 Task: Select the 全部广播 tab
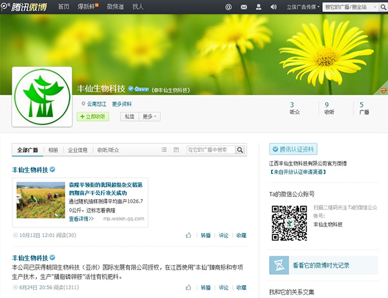tap(27, 150)
